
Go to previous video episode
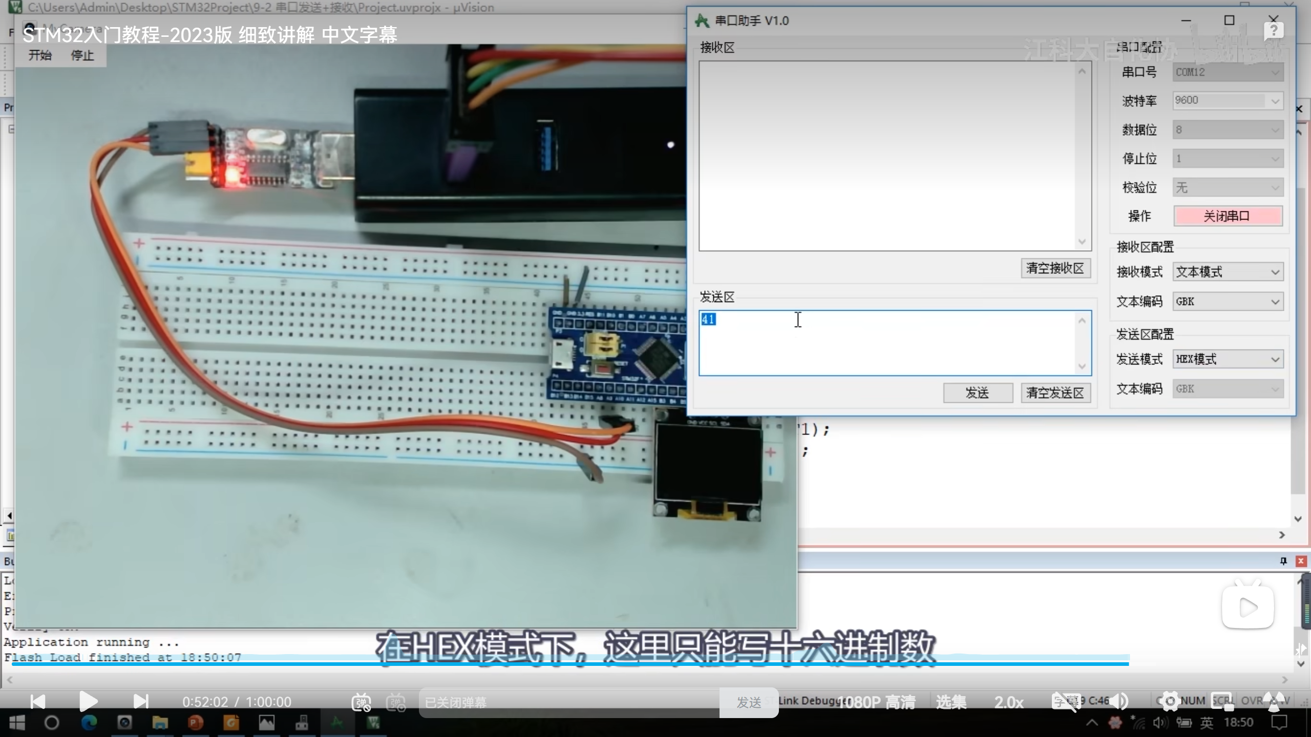38,701
